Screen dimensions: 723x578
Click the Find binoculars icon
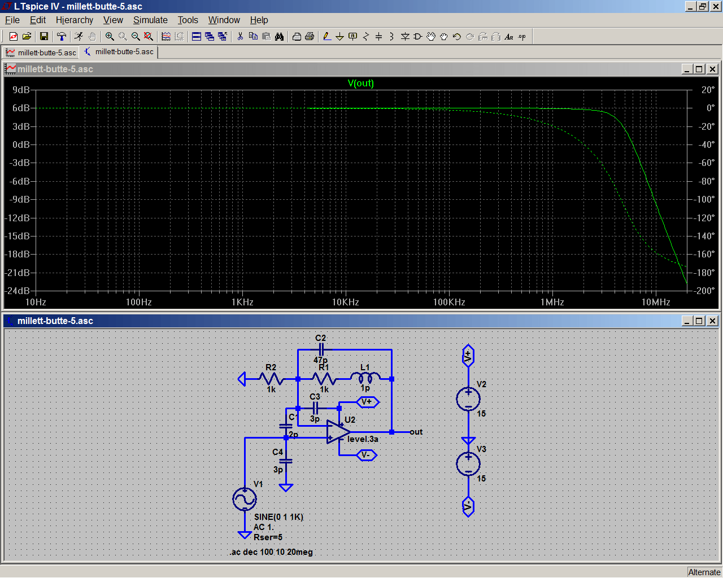[x=279, y=37]
